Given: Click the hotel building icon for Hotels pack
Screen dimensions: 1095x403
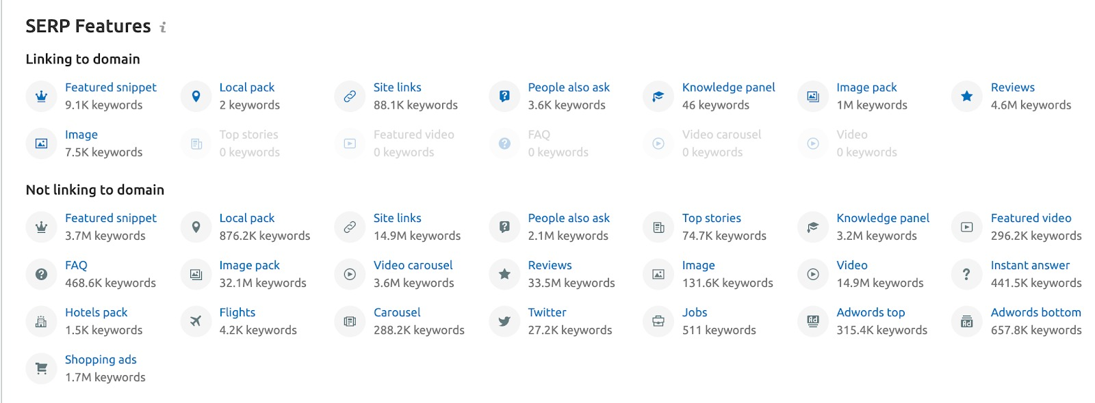Looking at the screenshot, I should point(41,321).
